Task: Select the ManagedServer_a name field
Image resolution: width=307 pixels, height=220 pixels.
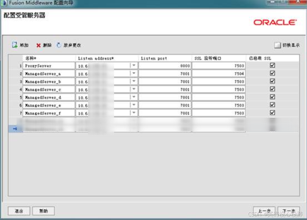Action: click(49, 74)
